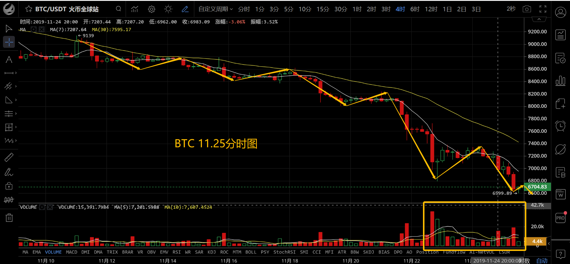Switch to the 分时 time-sharing period

[x=244, y=9]
